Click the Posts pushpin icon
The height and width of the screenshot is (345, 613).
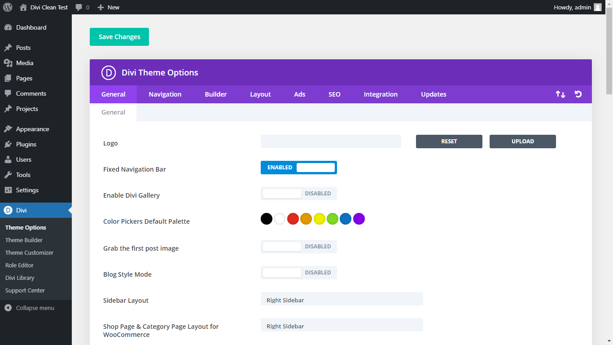click(8, 48)
